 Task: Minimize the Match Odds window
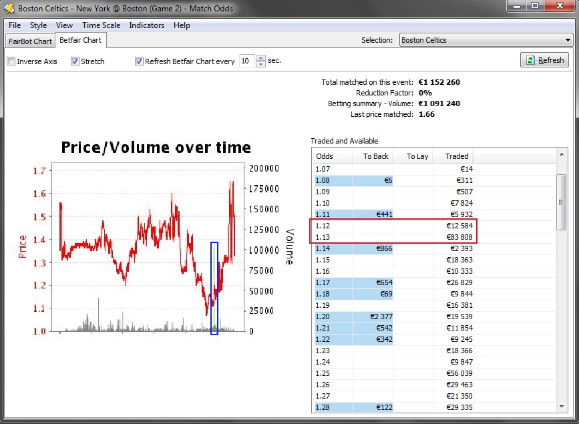pyautogui.click(x=517, y=6)
